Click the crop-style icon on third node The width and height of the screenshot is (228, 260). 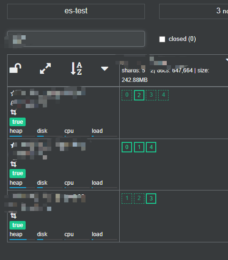coord(14,216)
